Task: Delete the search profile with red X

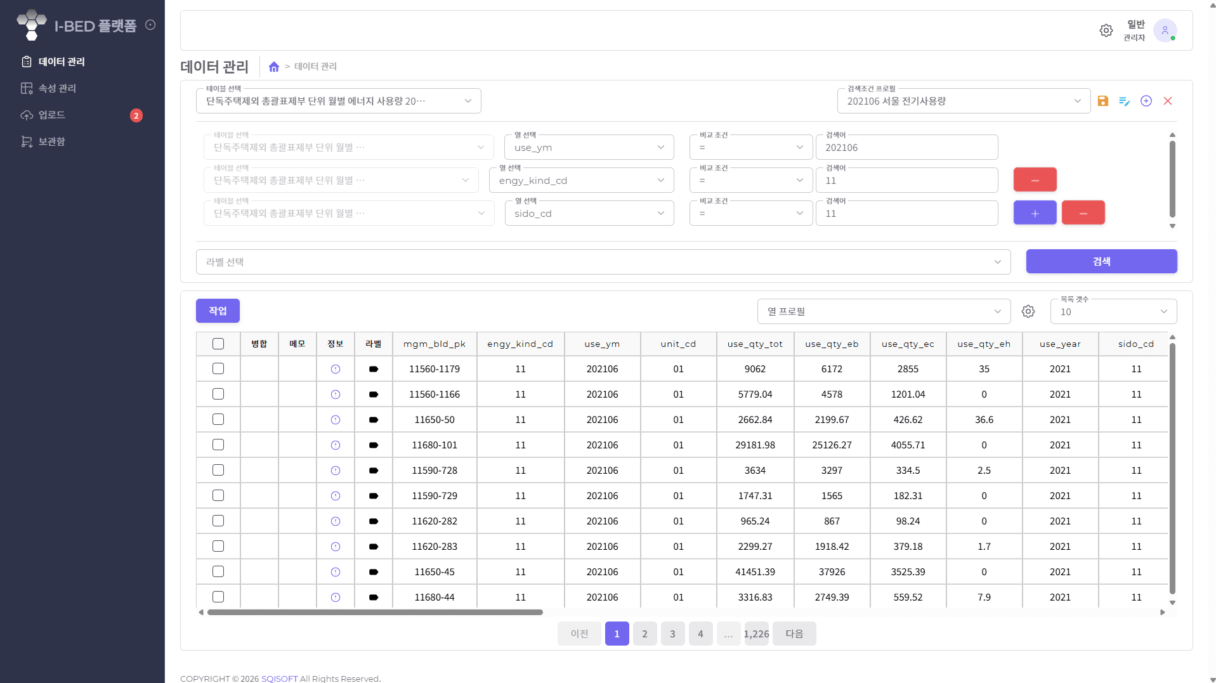Action: (x=1168, y=101)
